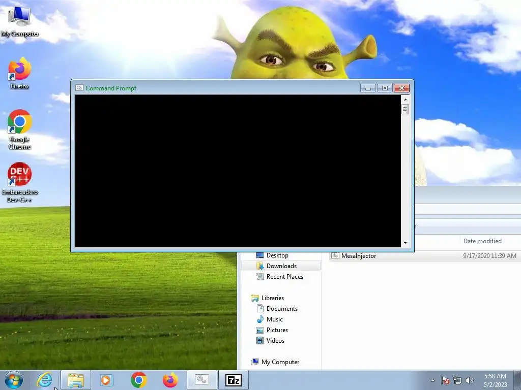Open Firefox from the taskbar
521x390 pixels.
pyautogui.click(x=170, y=380)
